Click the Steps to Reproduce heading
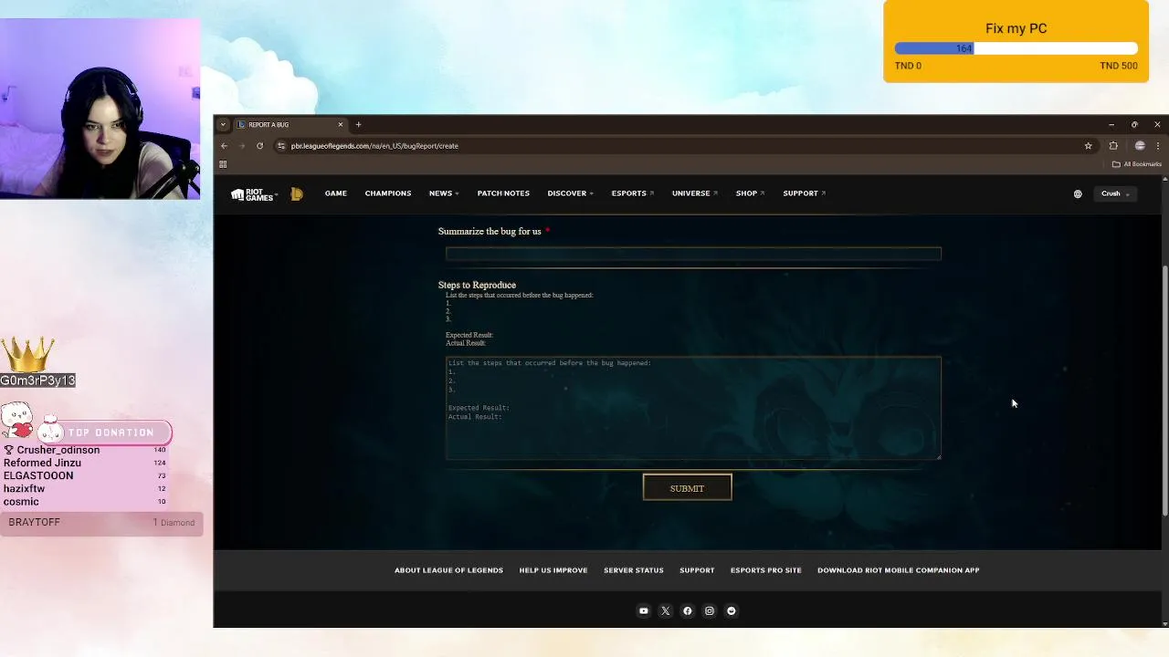1169x657 pixels. pyautogui.click(x=477, y=285)
